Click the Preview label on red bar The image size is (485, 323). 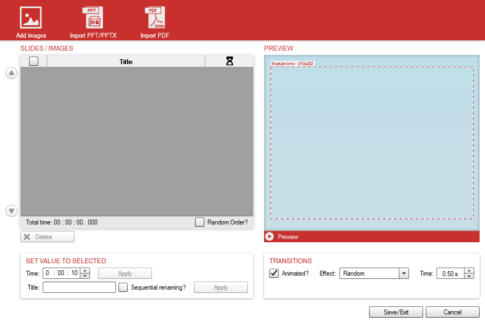click(x=288, y=237)
